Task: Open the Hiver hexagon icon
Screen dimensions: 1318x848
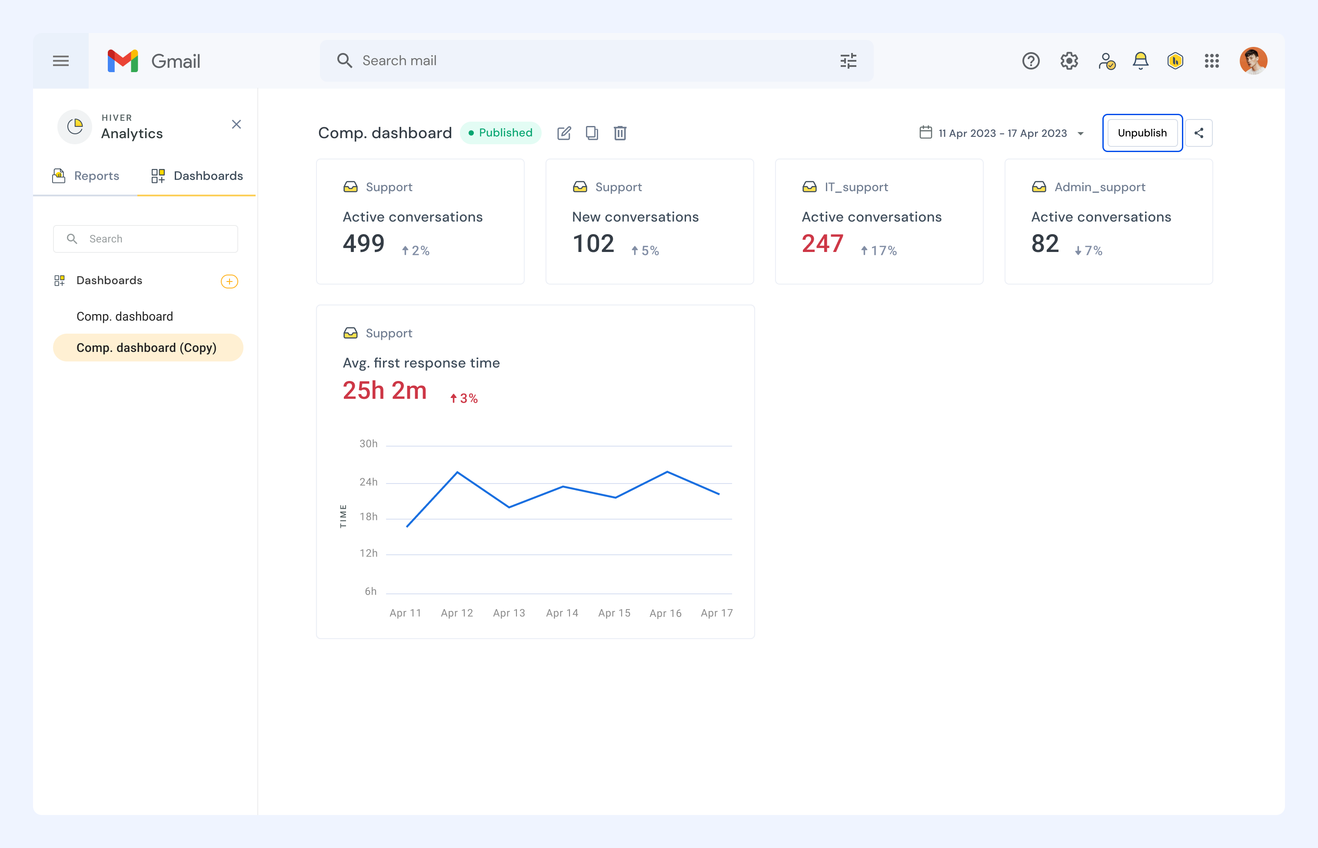Action: click(x=1175, y=60)
